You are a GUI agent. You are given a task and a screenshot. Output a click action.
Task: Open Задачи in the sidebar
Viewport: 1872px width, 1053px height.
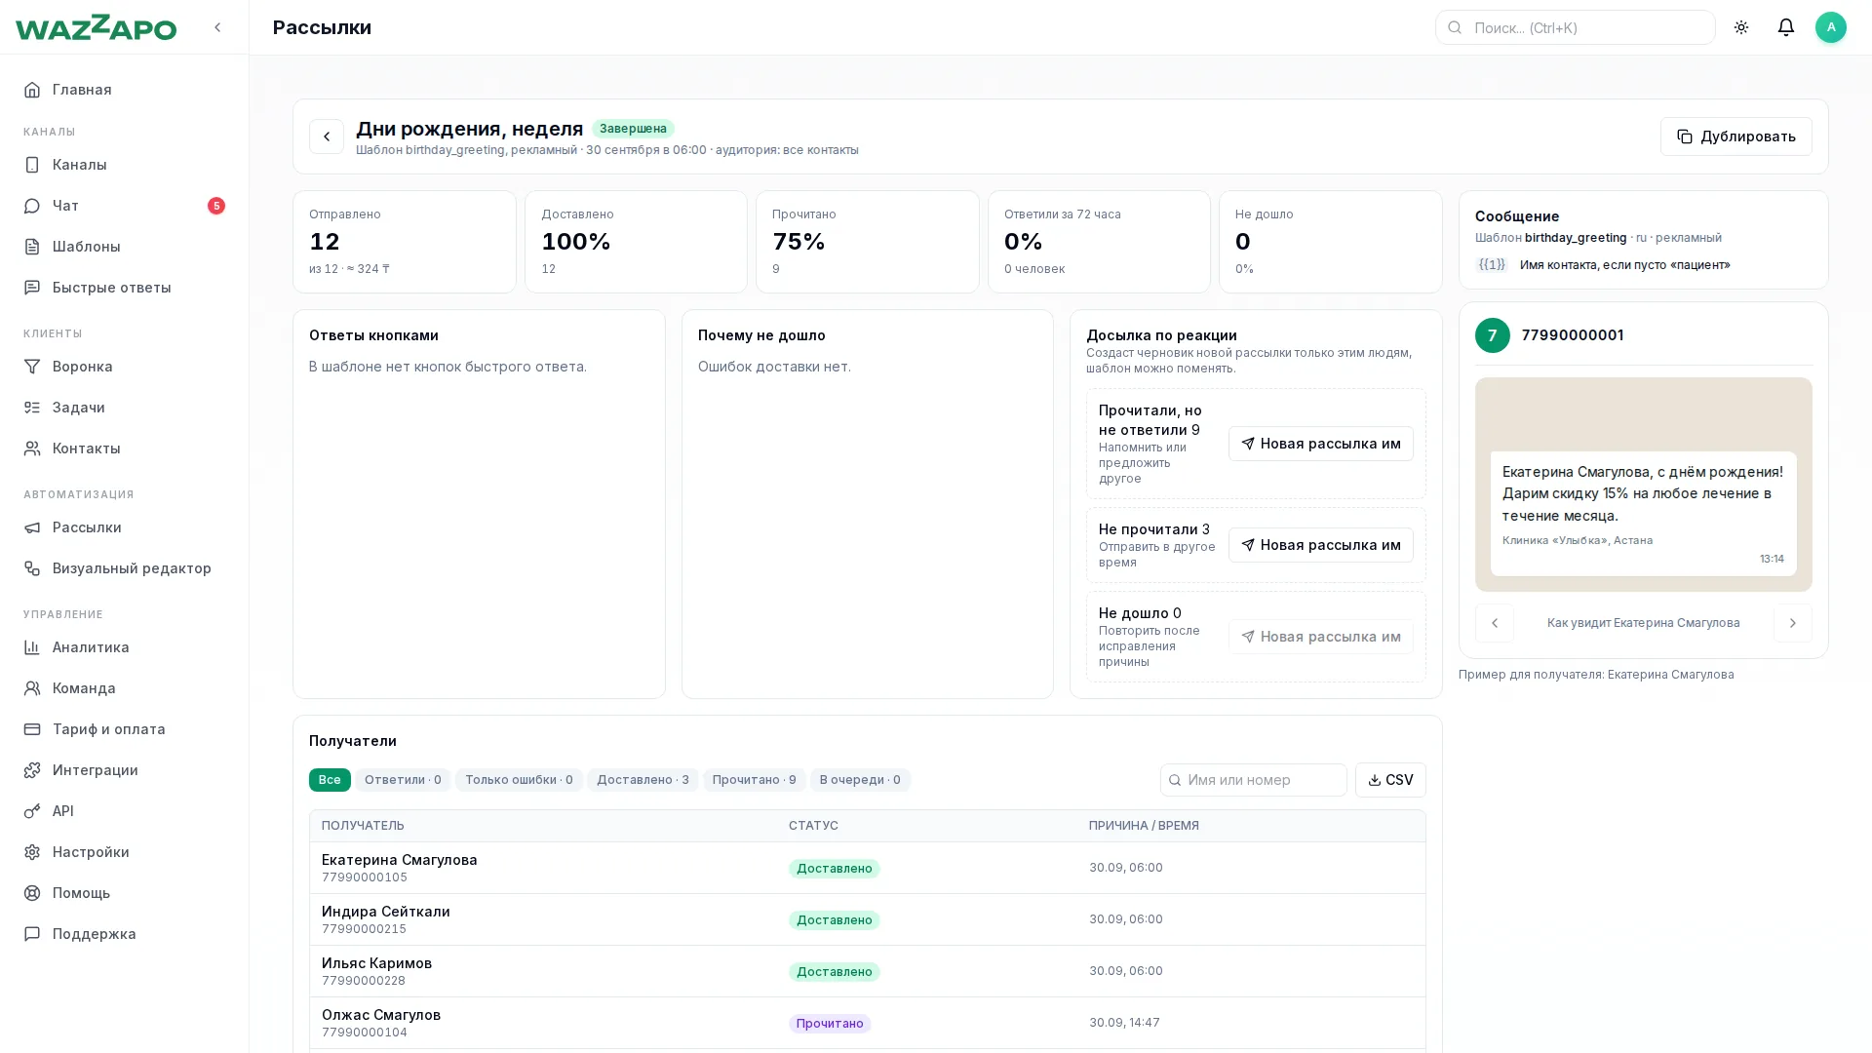[x=124, y=408]
